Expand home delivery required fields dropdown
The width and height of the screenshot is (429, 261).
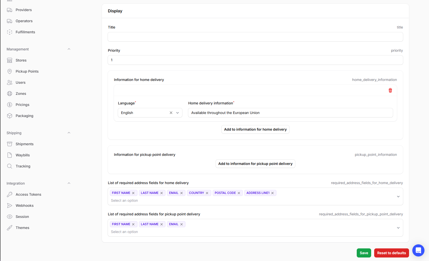pos(398,196)
